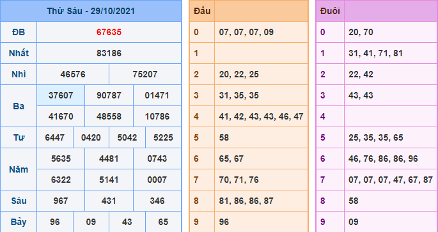Click the Nhất row label
438x232 pixels.
pyautogui.click(x=19, y=53)
